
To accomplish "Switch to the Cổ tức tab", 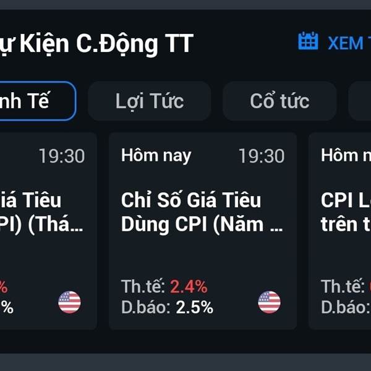I will point(279,101).
